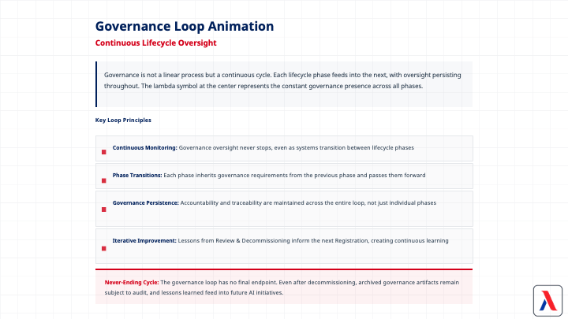The image size is (568, 319).
Task: Click the bold 'Continuous Monitoring:' label
Action: click(x=145, y=147)
